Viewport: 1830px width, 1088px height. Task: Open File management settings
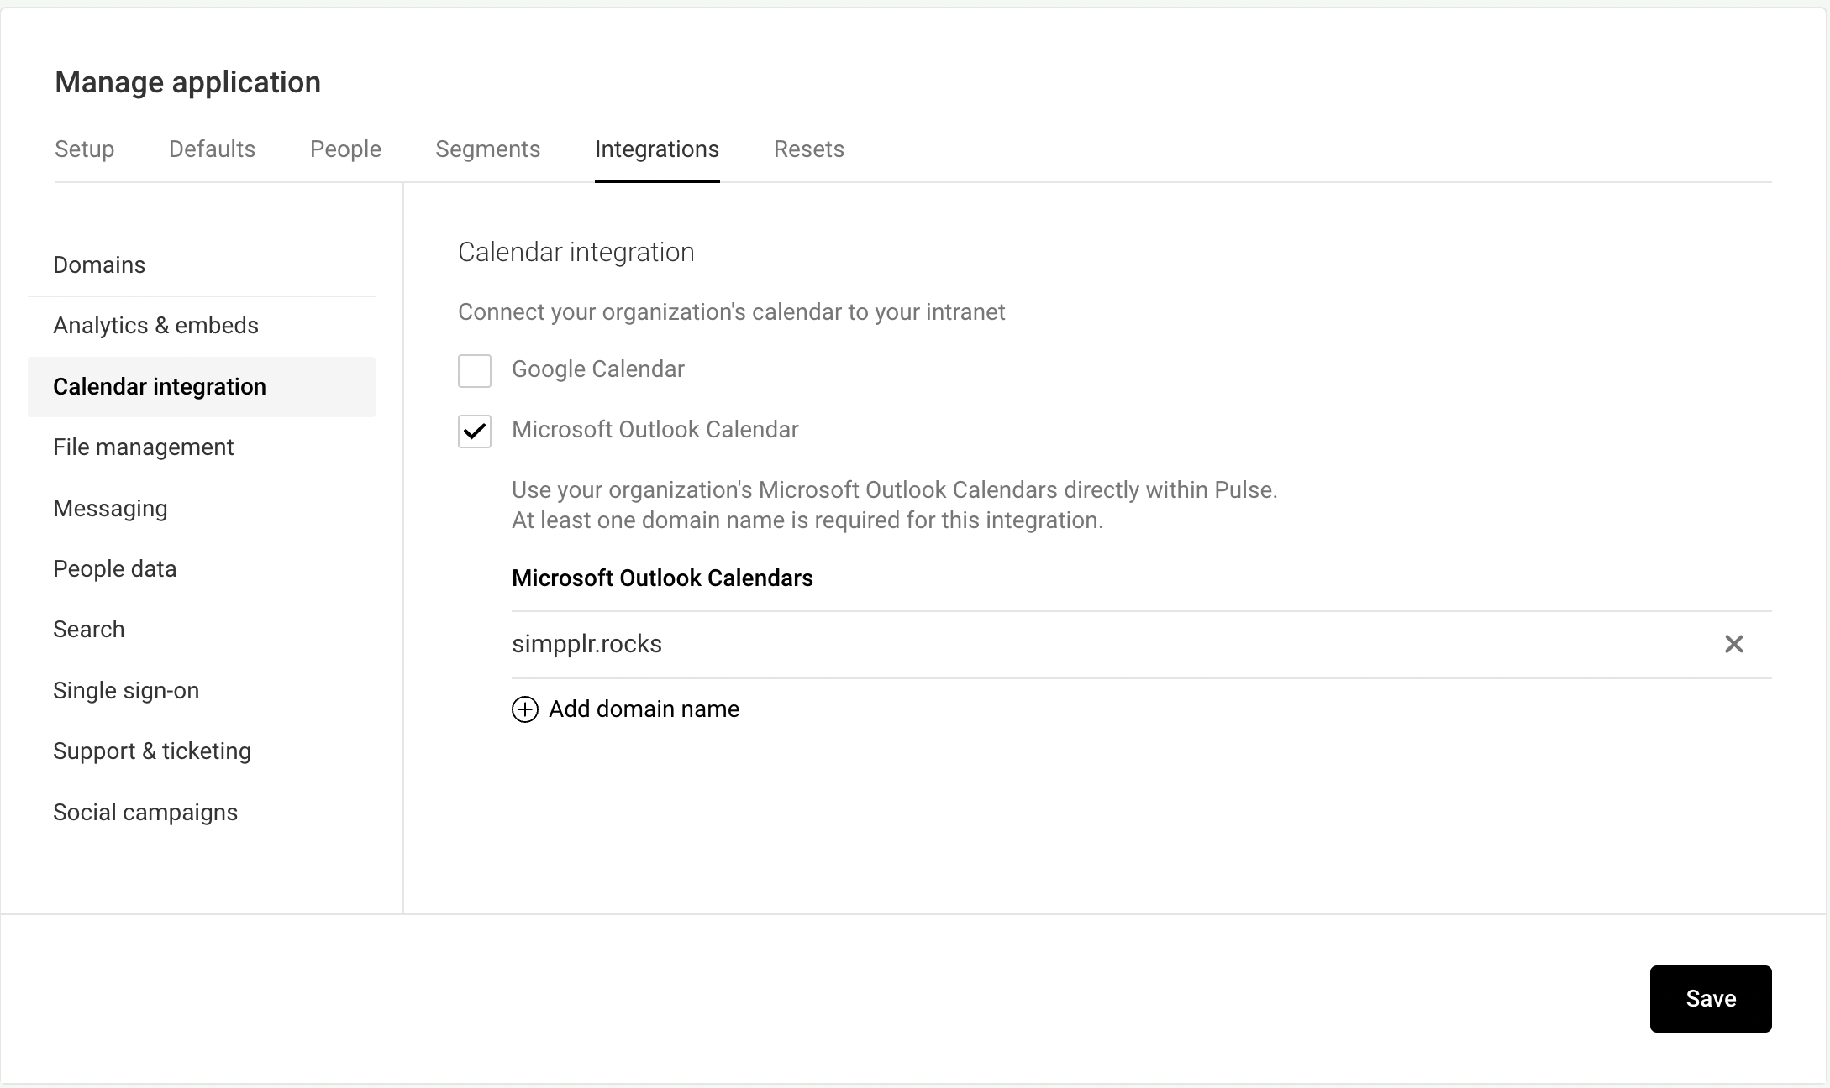202,447
